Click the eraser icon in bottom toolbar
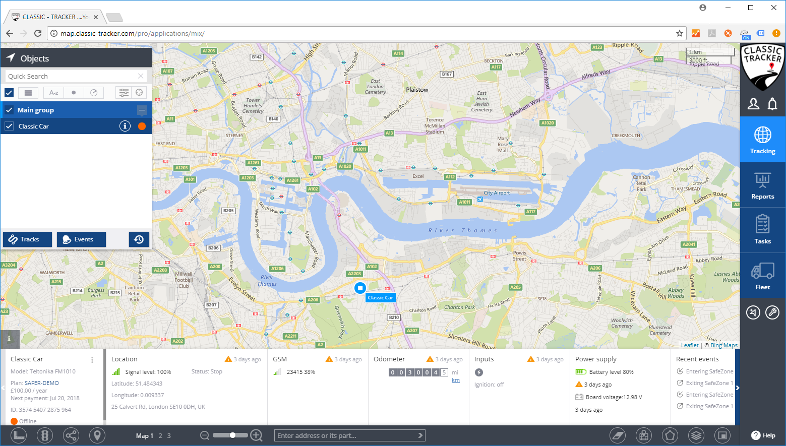 point(617,435)
